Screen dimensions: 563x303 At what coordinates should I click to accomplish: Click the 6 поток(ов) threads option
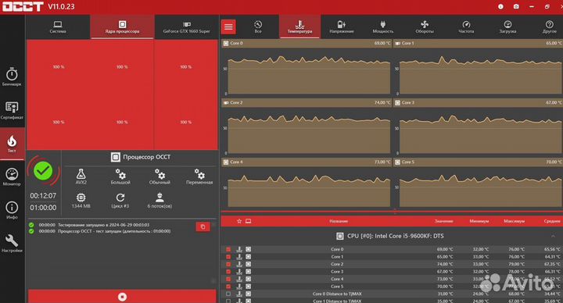pyautogui.click(x=160, y=201)
